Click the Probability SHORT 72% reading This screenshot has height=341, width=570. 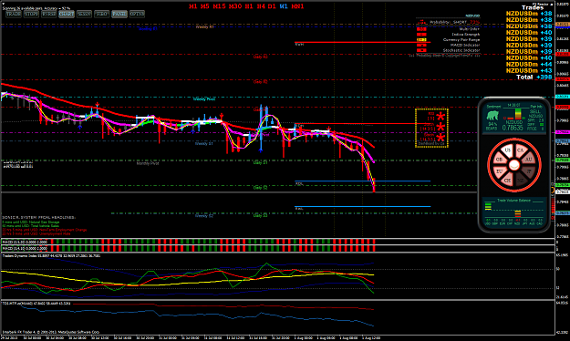[x=455, y=23]
